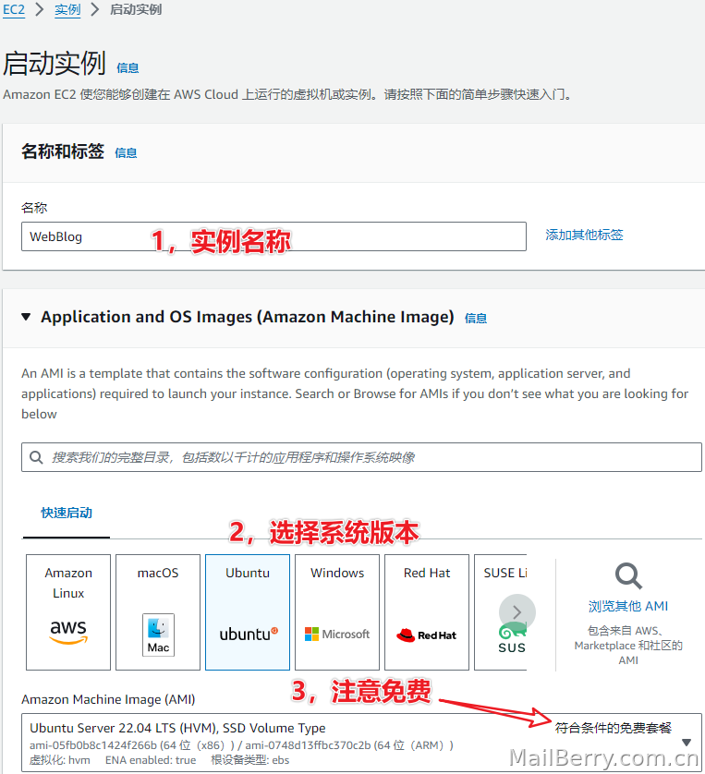Select the Windows AMI card
The height and width of the screenshot is (774, 705).
tap(337, 612)
